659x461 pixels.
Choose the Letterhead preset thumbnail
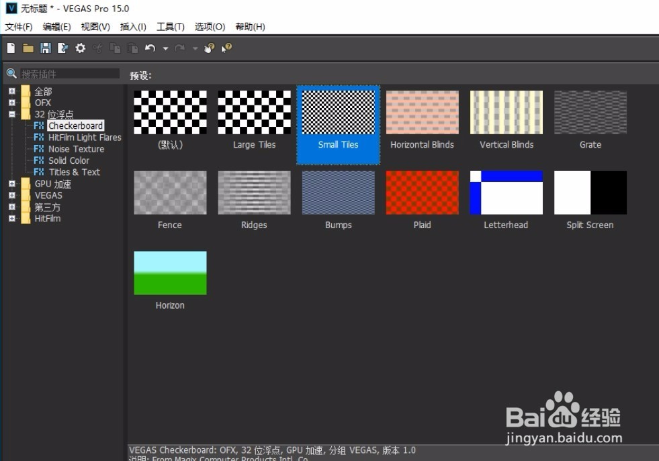pos(507,193)
